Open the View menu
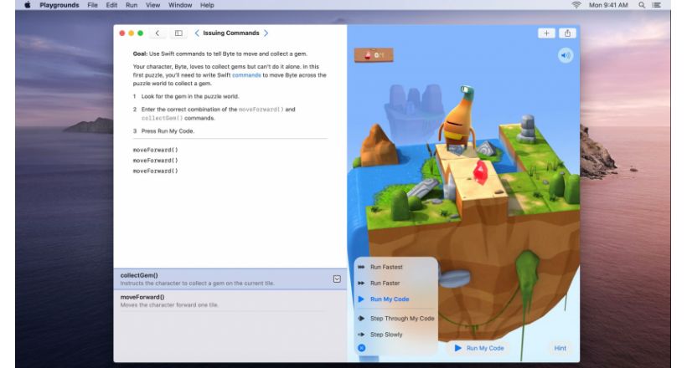Screen dimensions: 687x368 click(x=153, y=5)
